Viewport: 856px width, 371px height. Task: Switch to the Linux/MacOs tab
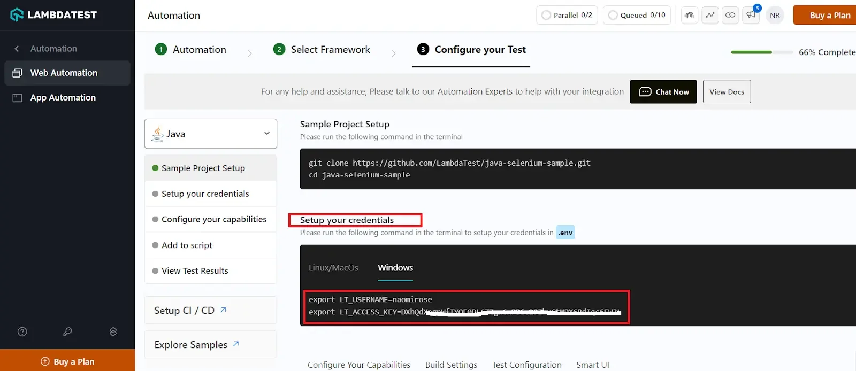click(333, 268)
